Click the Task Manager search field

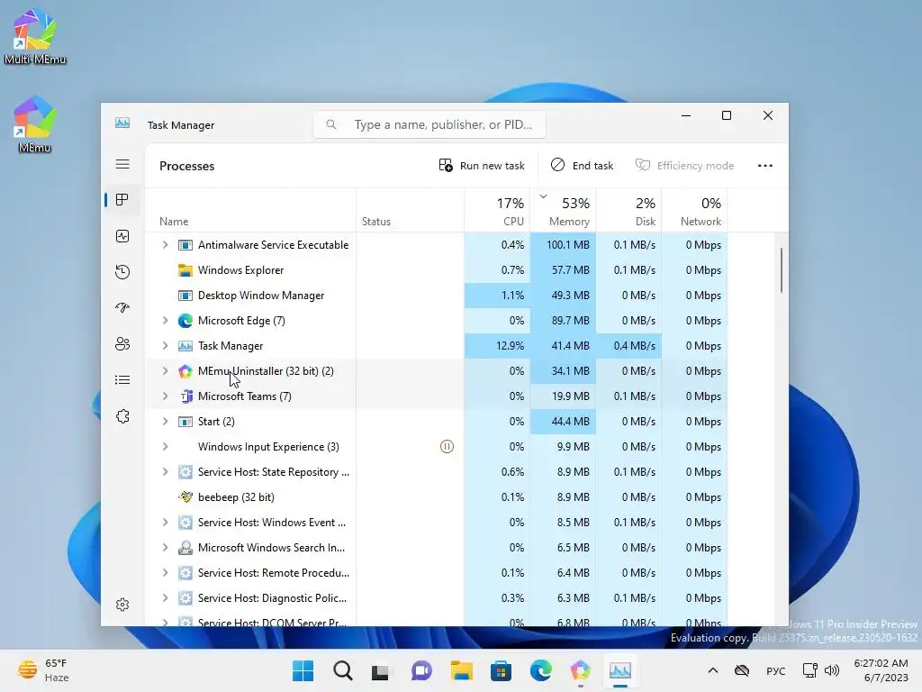[x=429, y=124]
